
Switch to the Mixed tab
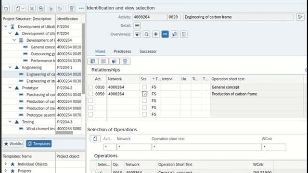click(x=100, y=51)
